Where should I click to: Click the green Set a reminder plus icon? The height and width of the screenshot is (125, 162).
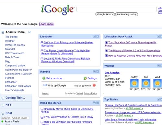(x=44, y=78)
